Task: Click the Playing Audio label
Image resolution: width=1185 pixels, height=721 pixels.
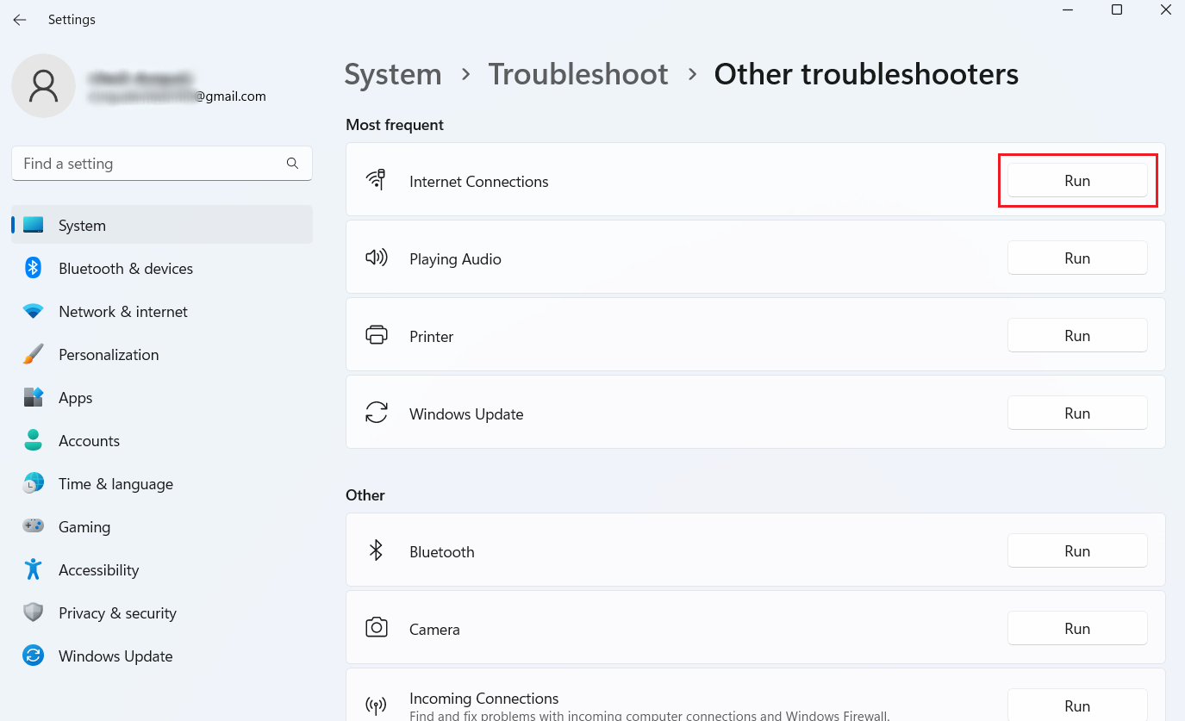Action: pos(455,258)
